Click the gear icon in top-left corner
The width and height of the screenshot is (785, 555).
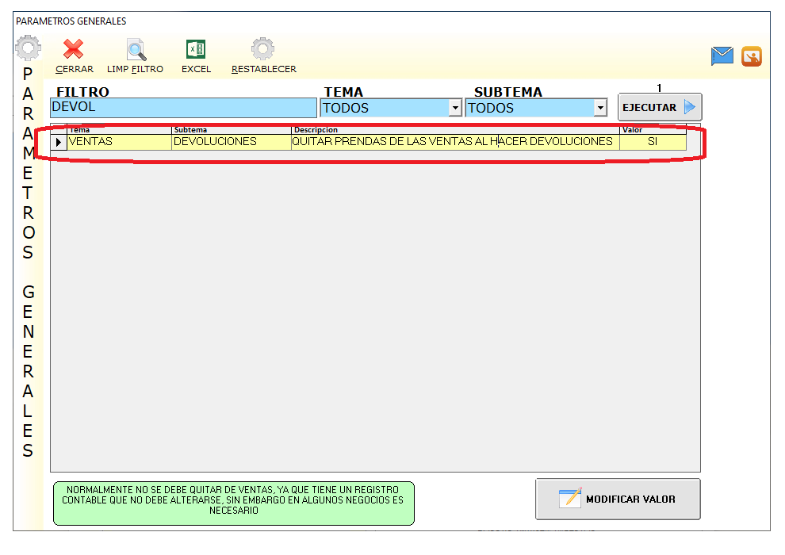pyautogui.click(x=28, y=49)
